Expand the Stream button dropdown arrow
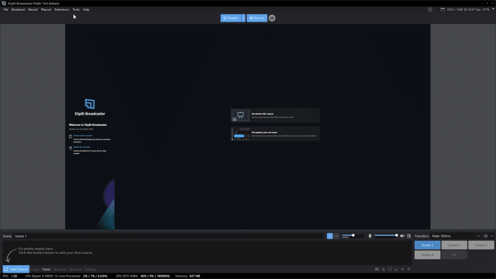 (244, 18)
